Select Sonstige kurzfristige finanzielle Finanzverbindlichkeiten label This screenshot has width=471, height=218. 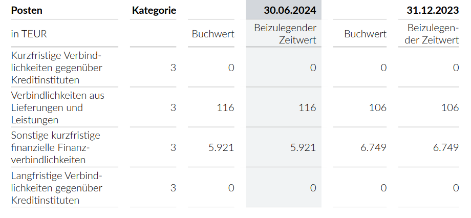click(55, 147)
